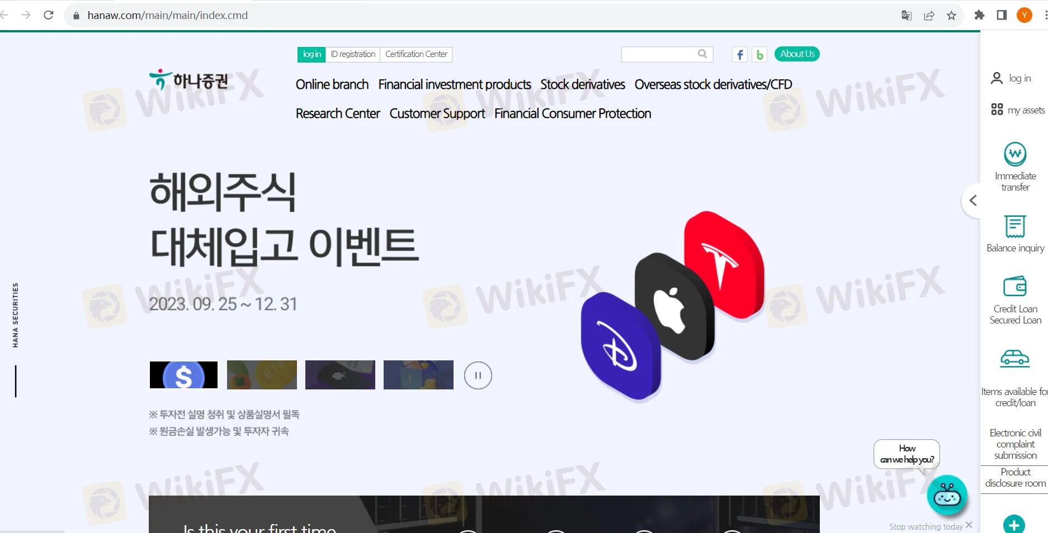Select the dollar coin banner thumbnail
1048x533 pixels.
pos(183,375)
